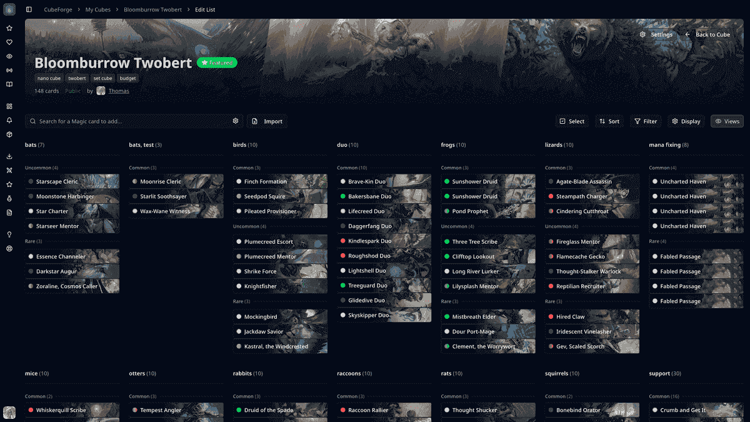Toggle the sidebar panel collapse button

click(x=29, y=9)
